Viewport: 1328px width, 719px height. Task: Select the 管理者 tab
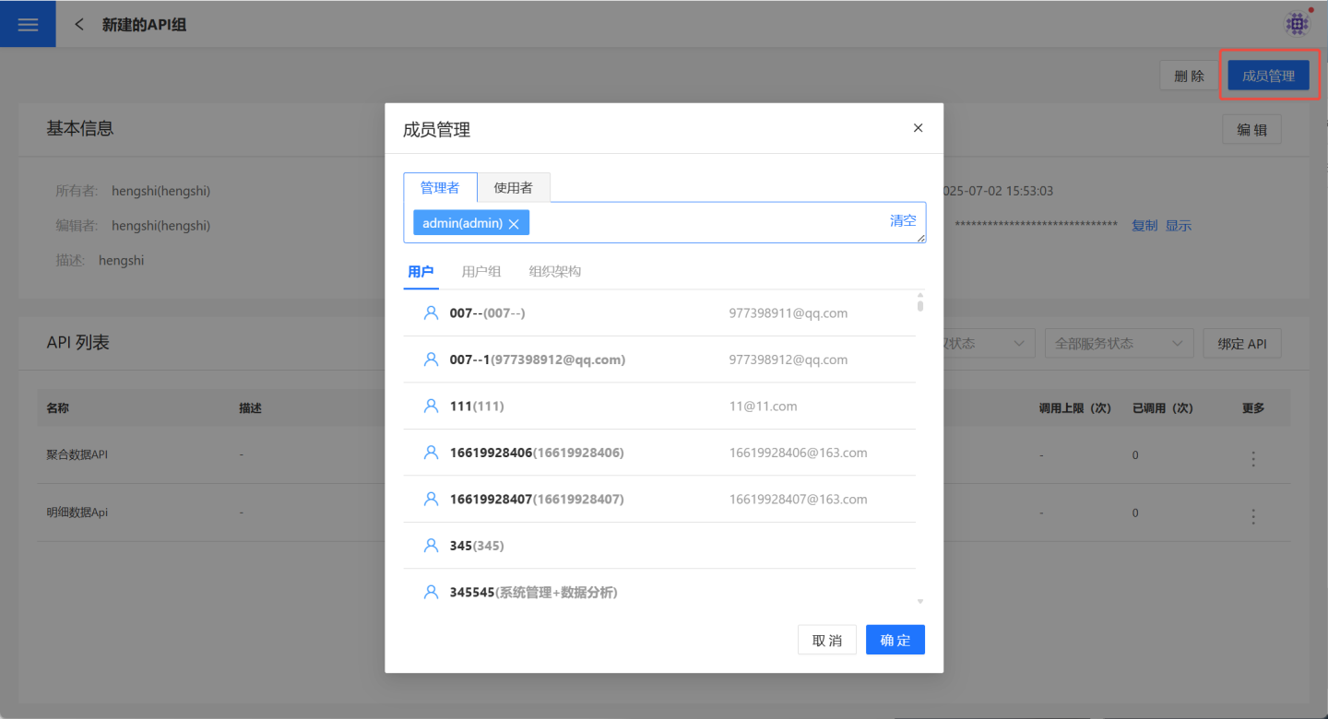(440, 188)
